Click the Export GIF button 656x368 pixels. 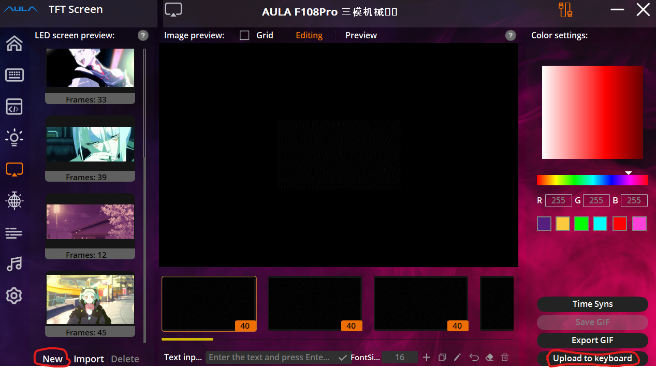pyautogui.click(x=592, y=340)
